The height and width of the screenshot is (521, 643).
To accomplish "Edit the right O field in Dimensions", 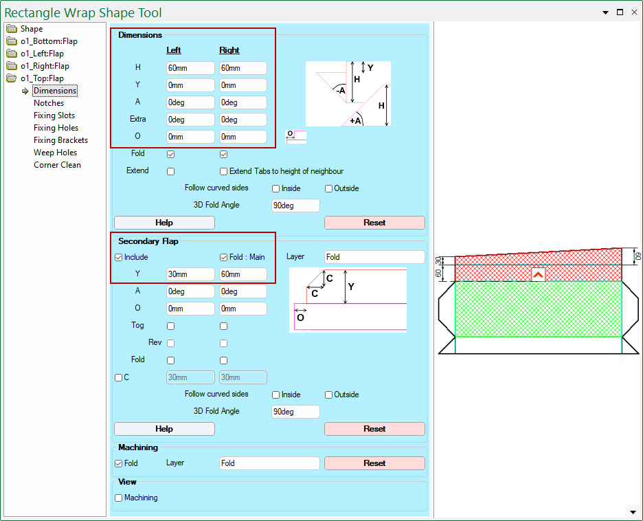I will click(x=243, y=137).
